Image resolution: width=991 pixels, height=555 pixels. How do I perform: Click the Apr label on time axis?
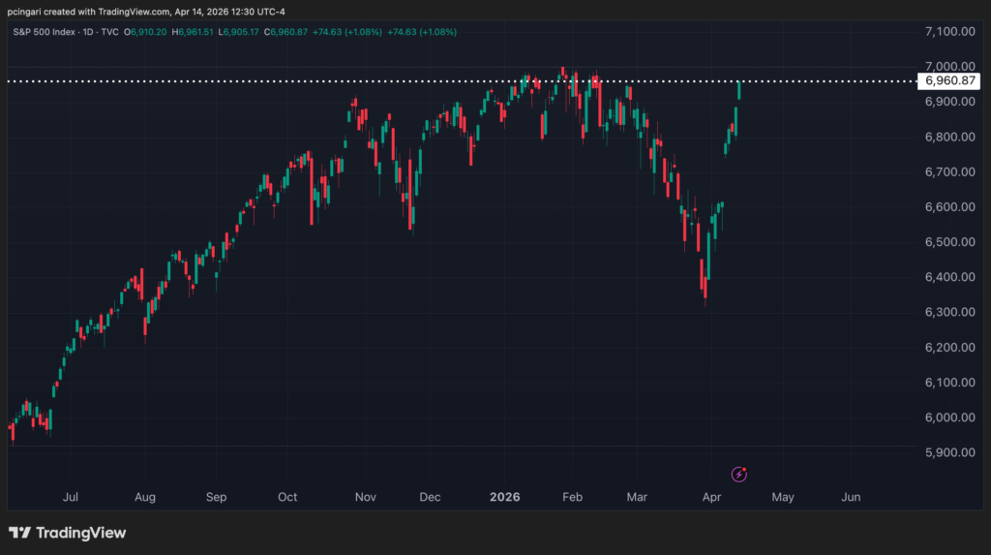click(x=711, y=497)
